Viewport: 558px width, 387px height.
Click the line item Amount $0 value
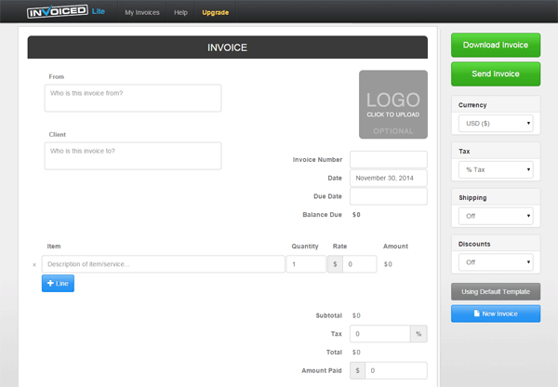click(388, 264)
